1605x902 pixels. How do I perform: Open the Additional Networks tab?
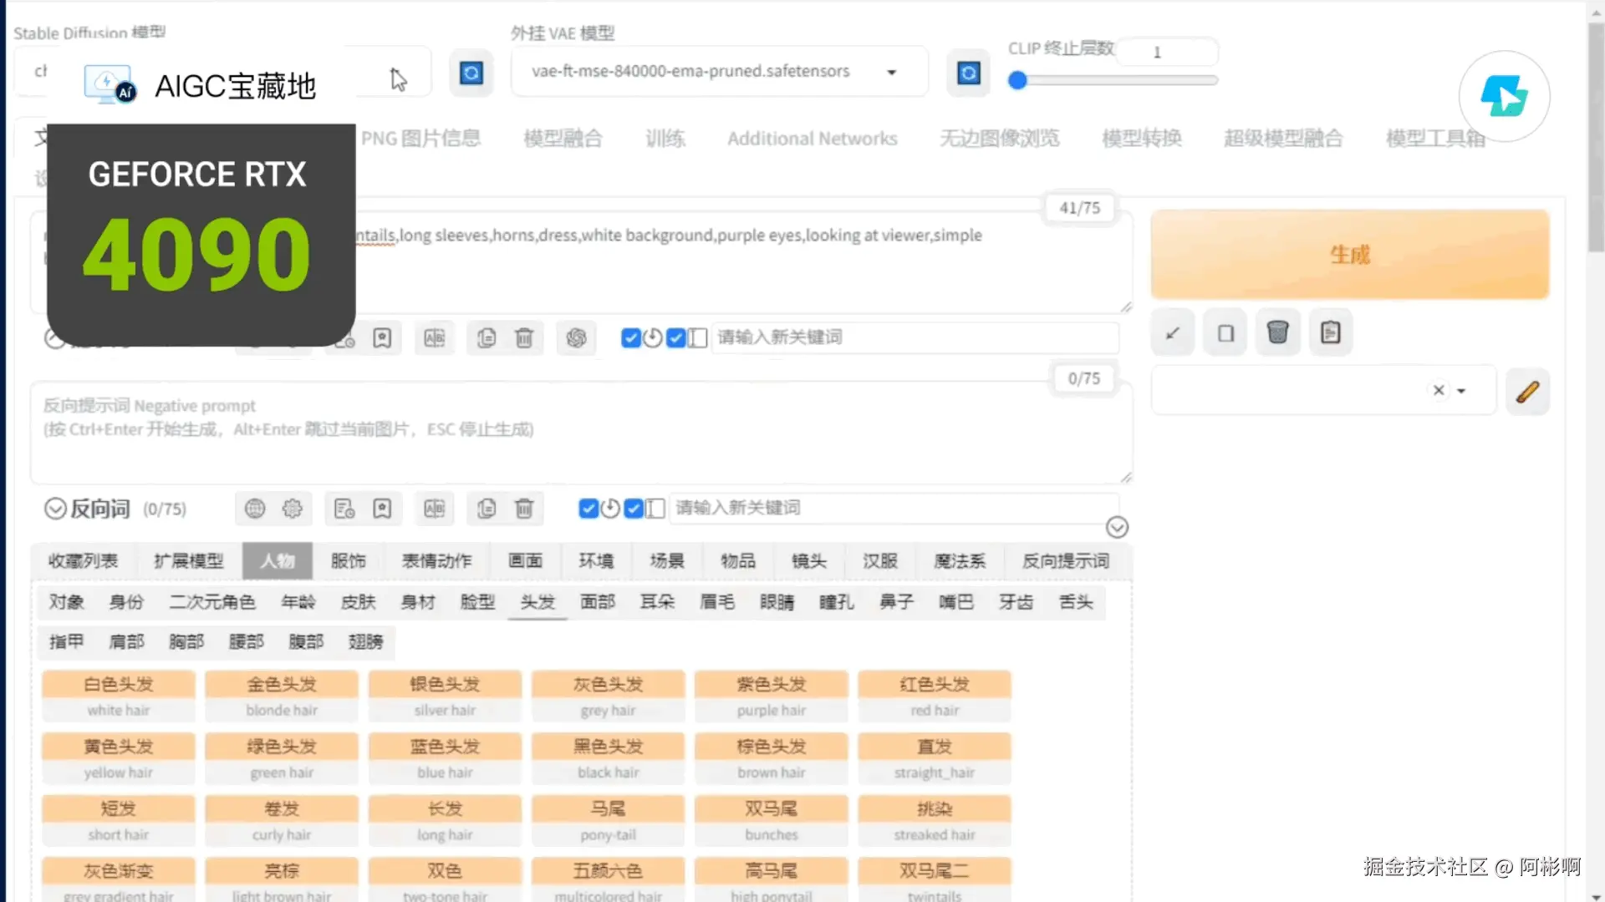(812, 138)
